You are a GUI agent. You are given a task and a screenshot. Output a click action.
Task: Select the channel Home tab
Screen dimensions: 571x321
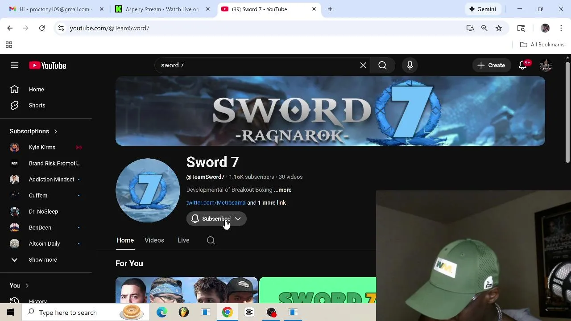tap(125, 240)
